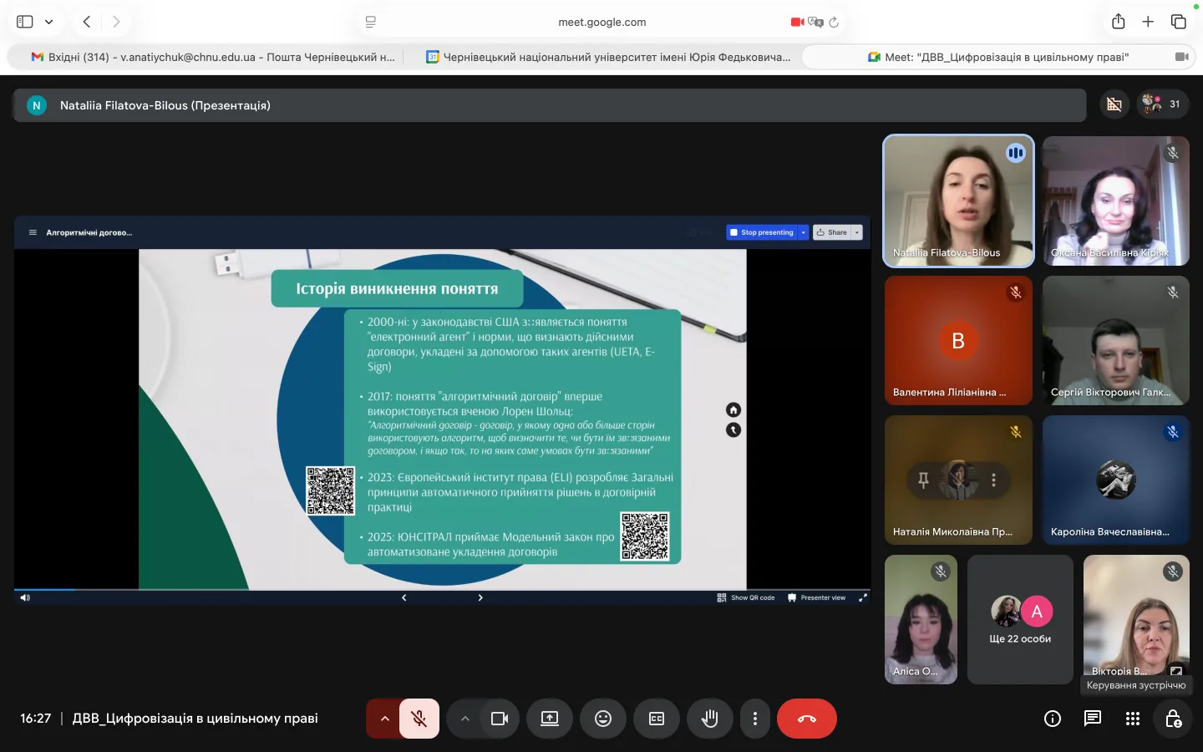Expand video settings chevron beside camera
The height and width of the screenshot is (752, 1203).
465,719
